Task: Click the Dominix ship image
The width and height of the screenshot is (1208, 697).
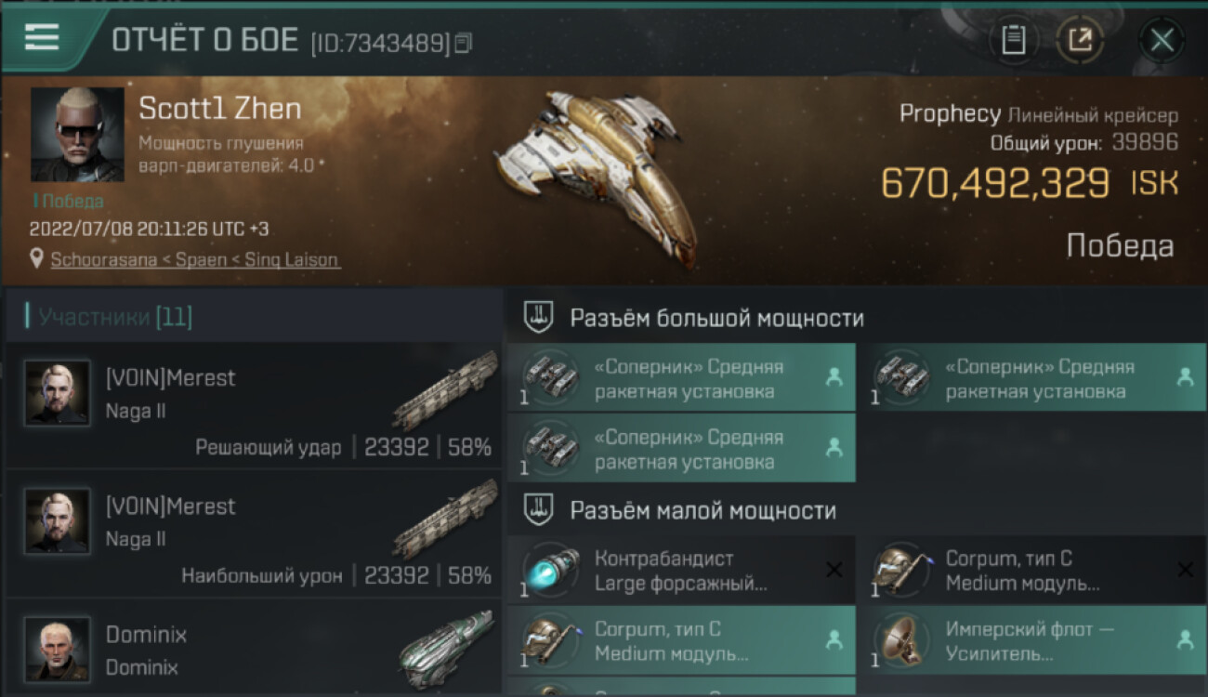Action: click(x=446, y=643)
